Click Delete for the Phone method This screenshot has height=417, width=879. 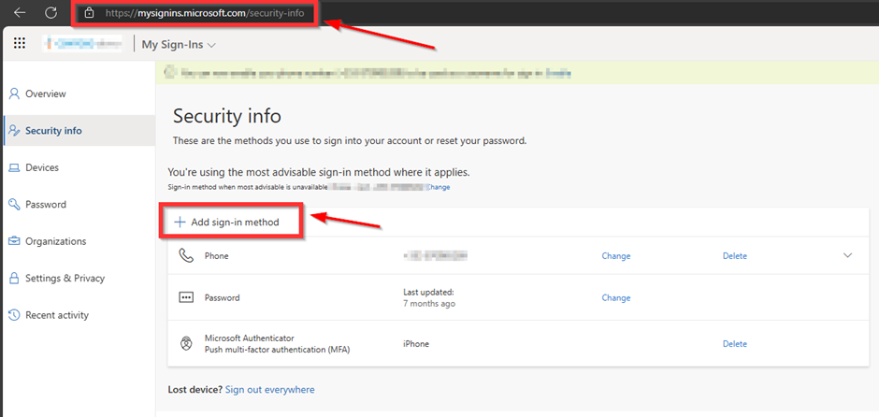tap(735, 255)
